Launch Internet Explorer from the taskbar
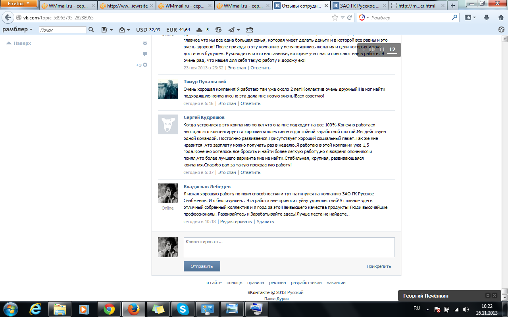Image resolution: width=508 pixels, height=317 pixels. (36, 309)
